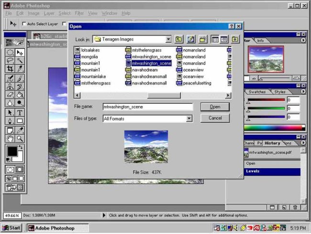
Task: Select the Eyedropper tool
Action: 20,130
